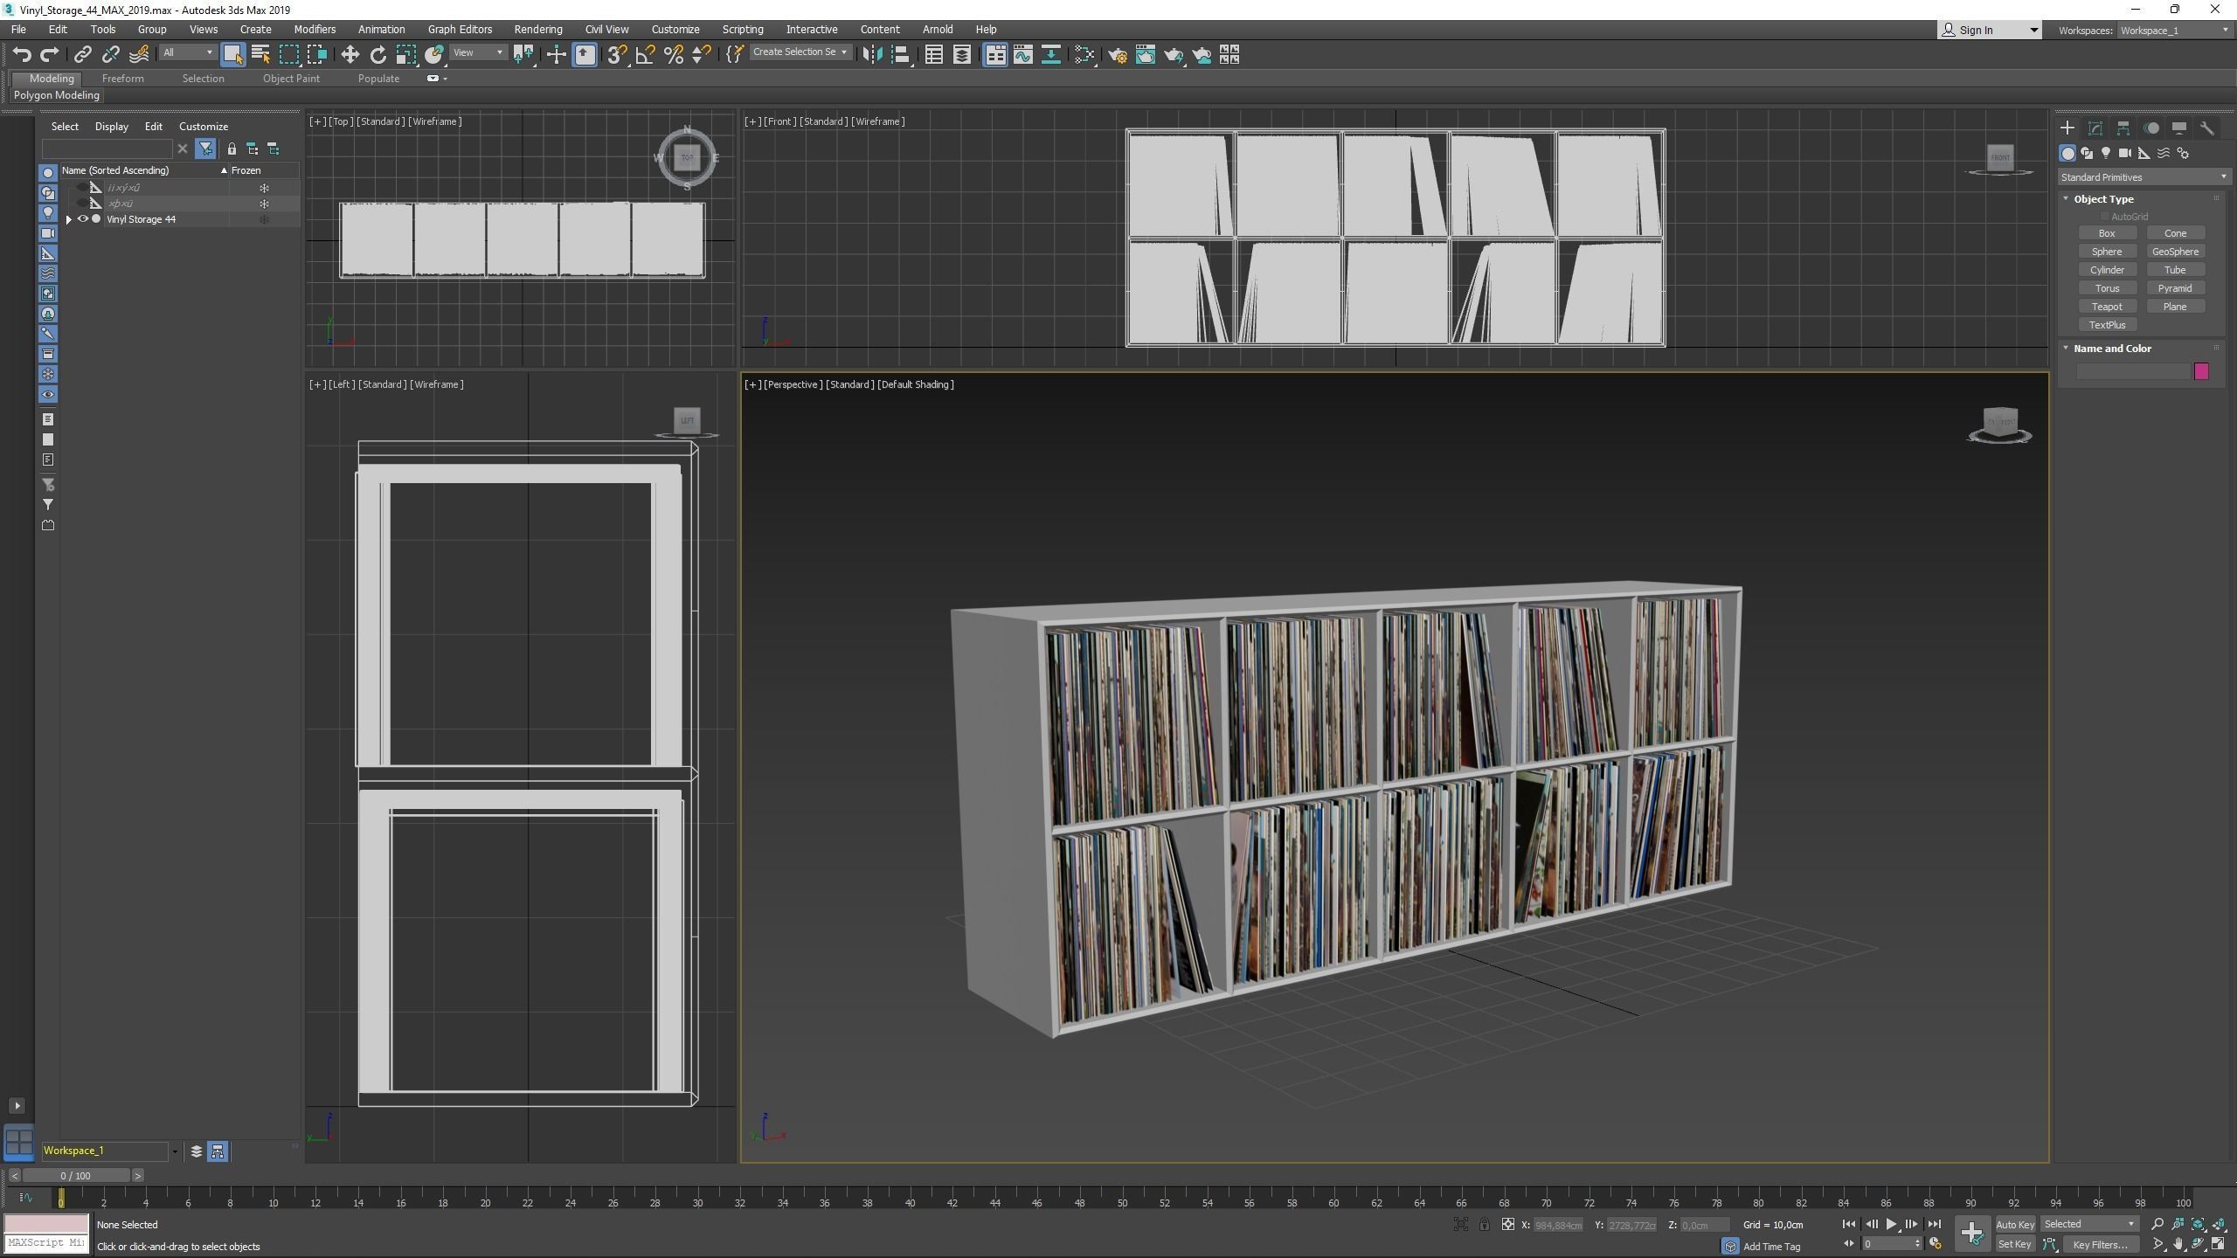Open Curve Editor icon
This screenshot has height=1258, width=2237.
(x=1022, y=55)
